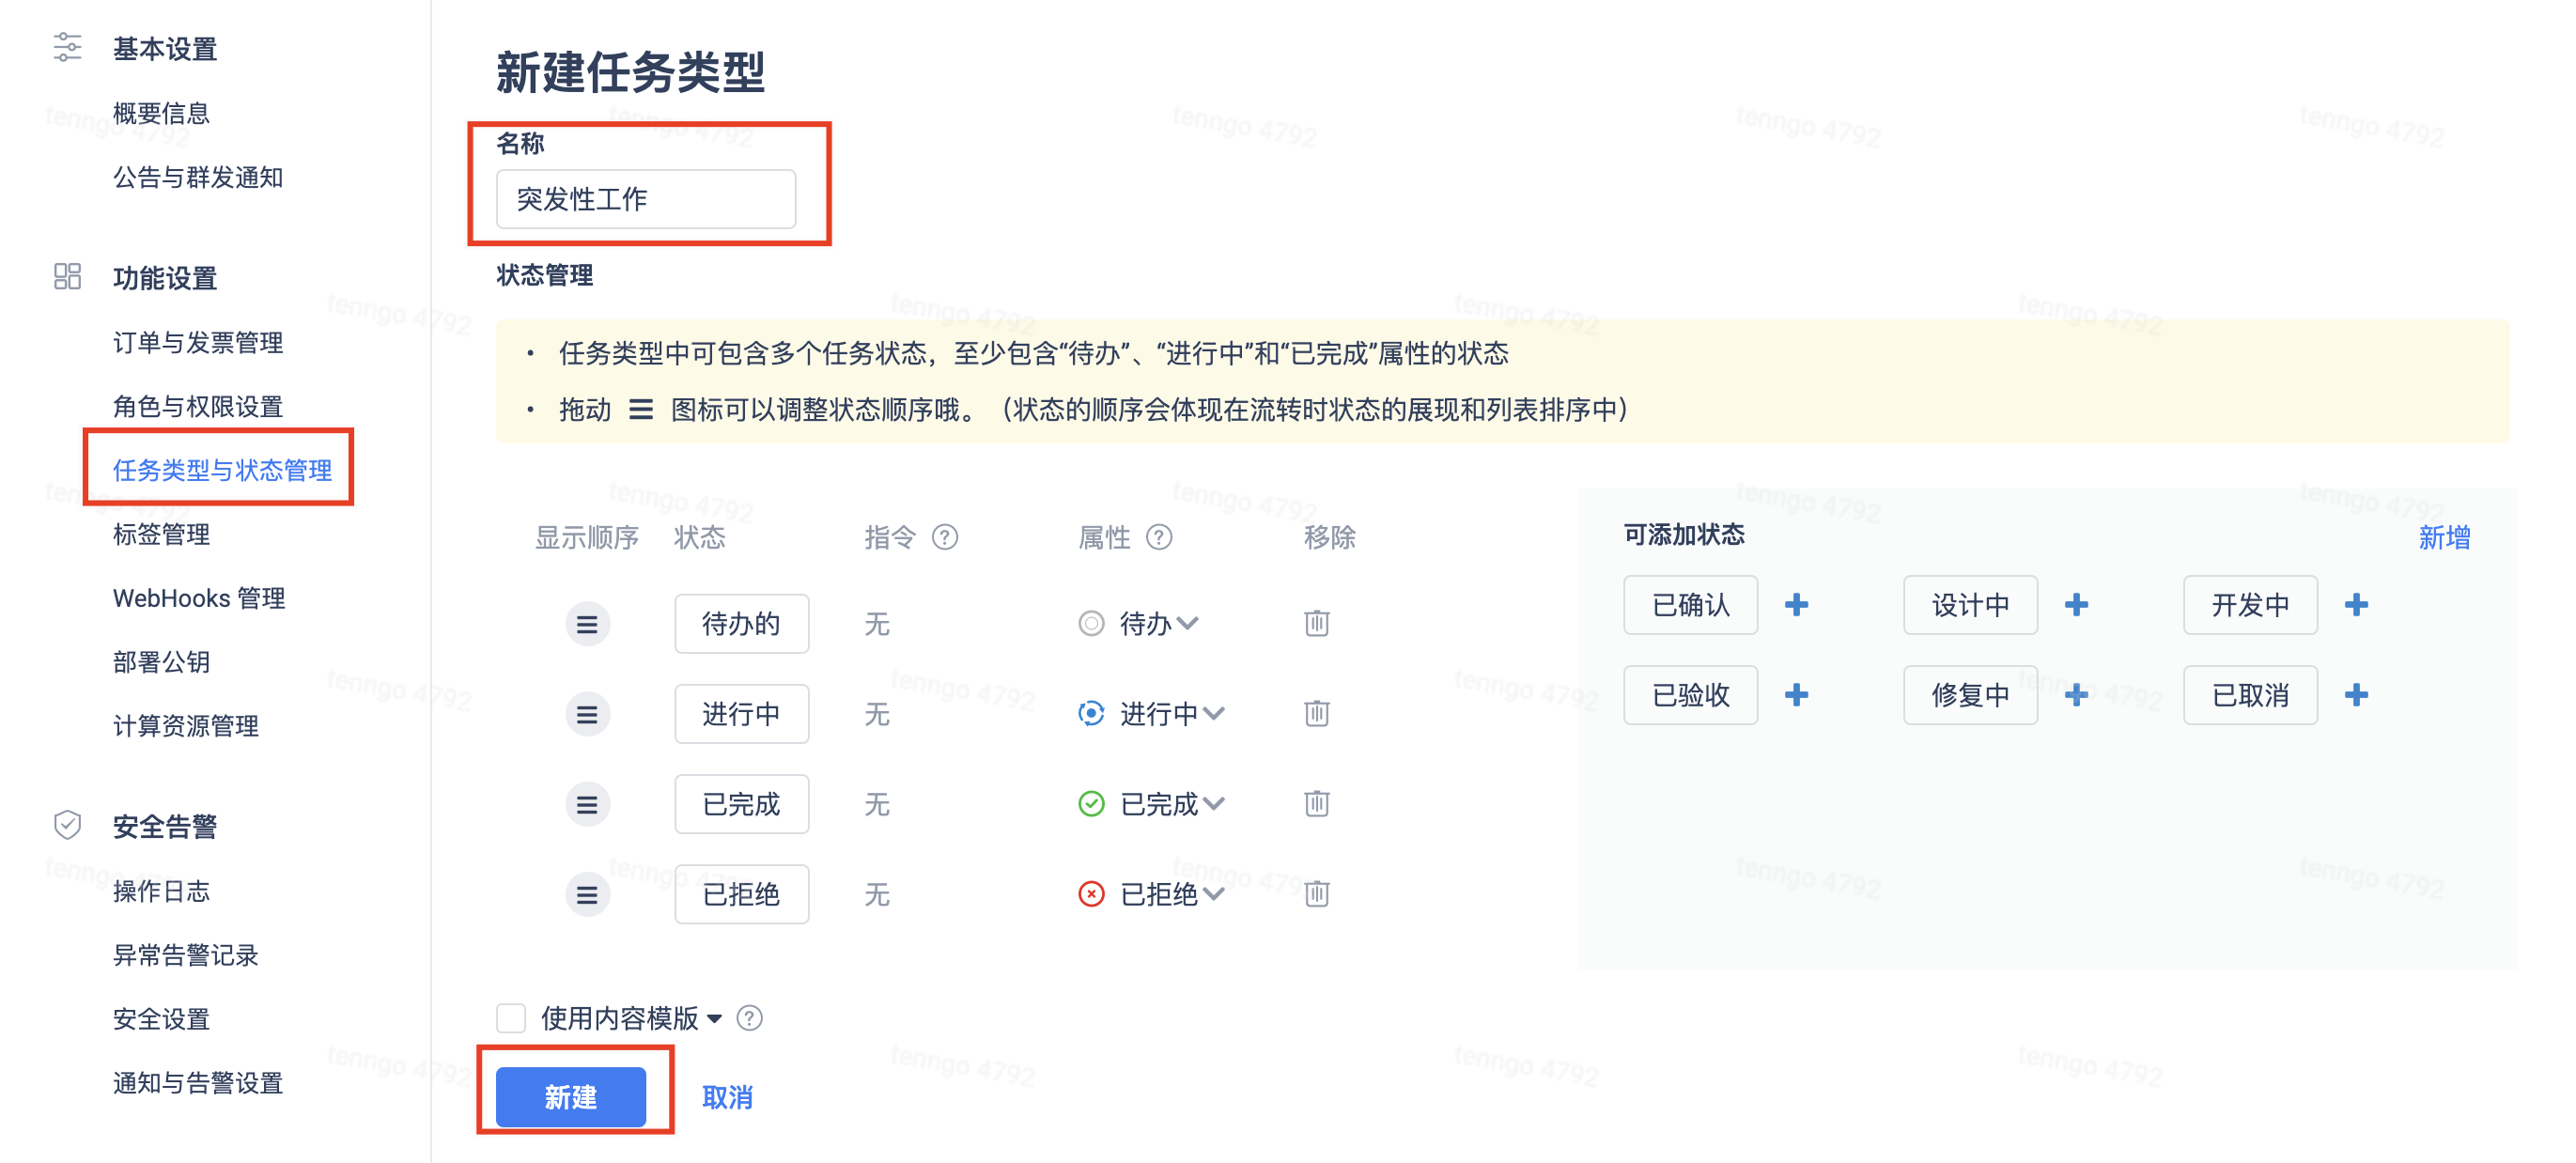The height and width of the screenshot is (1163, 2576).
Task: Enable the 使用内容模版 checkbox
Action: point(511,1018)
